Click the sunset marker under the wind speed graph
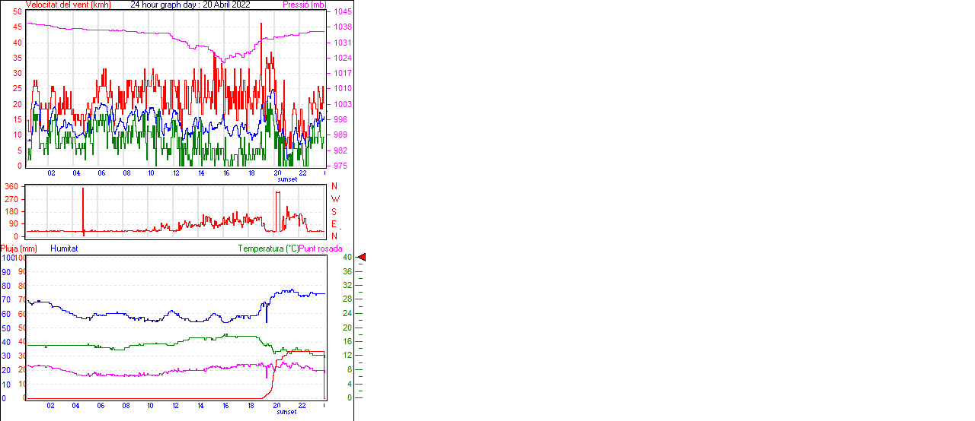The image size is (975, 421). [287, 179]
